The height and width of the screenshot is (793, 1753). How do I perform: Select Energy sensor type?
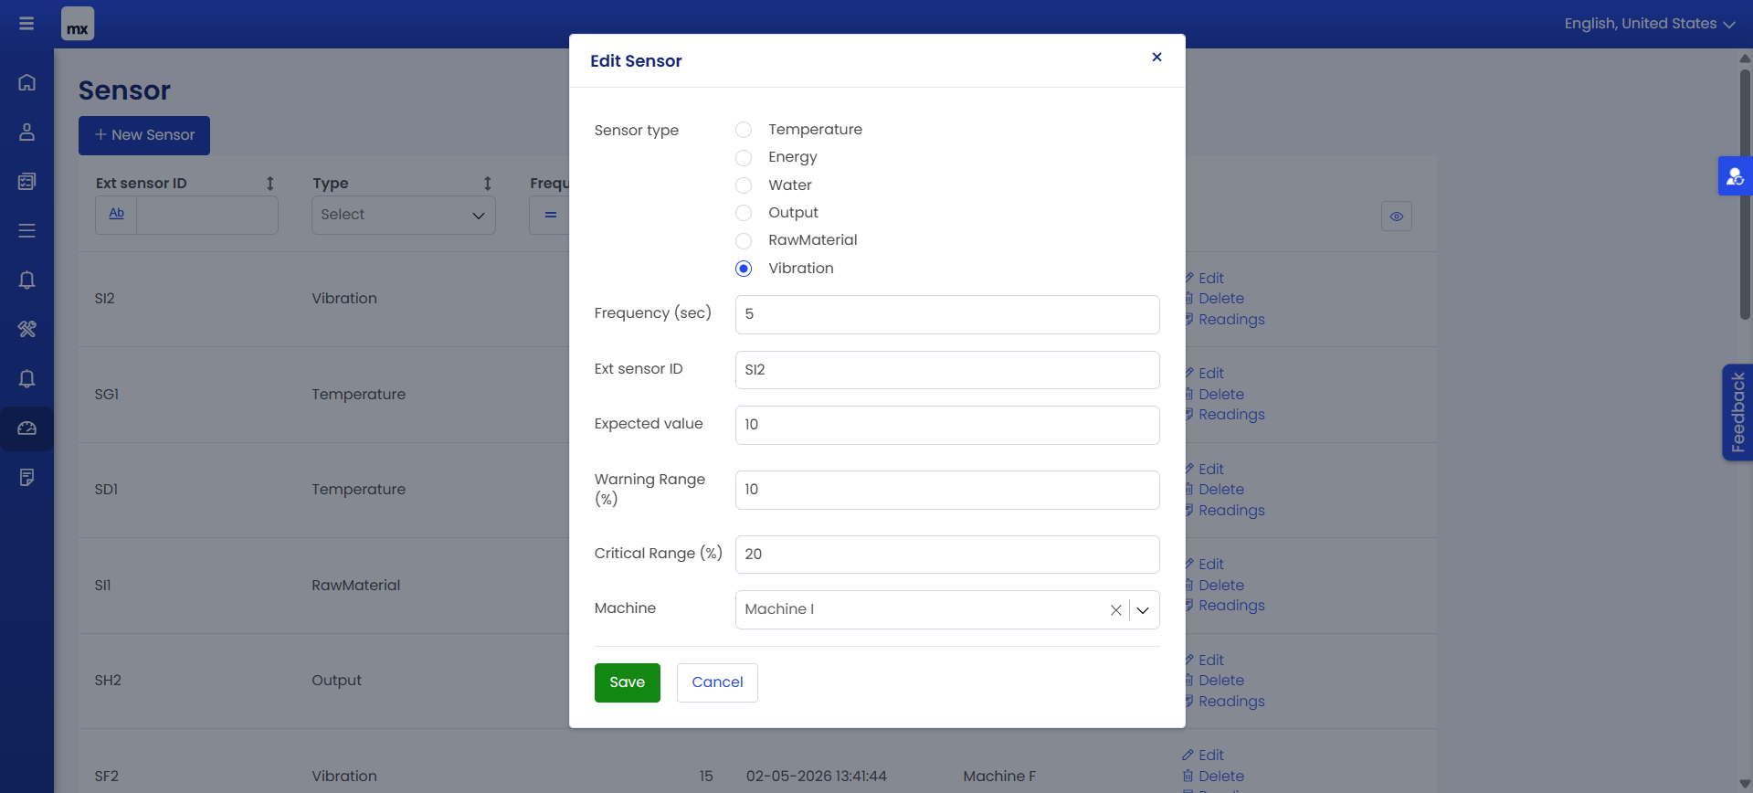pyautogui.click(x=744, y=157)
